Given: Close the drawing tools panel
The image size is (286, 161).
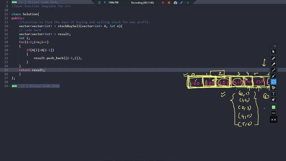Looking at the screenshot, I should point(275,46).
